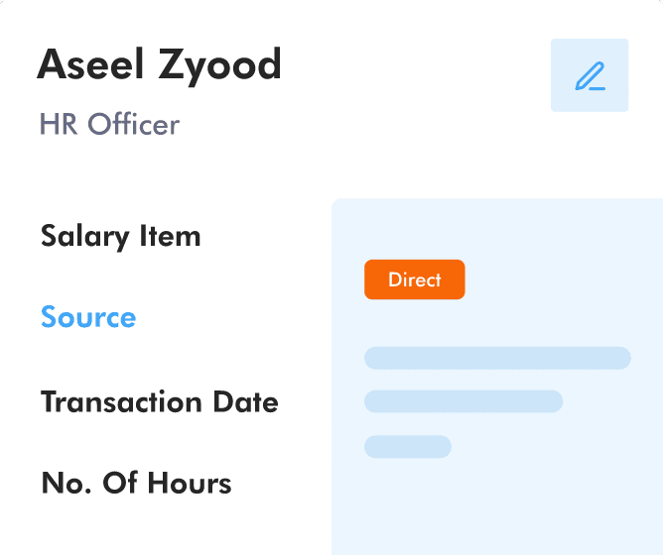Select the Aseel Zyood name heading
663x555 pixels.
[x=160, y=65]
